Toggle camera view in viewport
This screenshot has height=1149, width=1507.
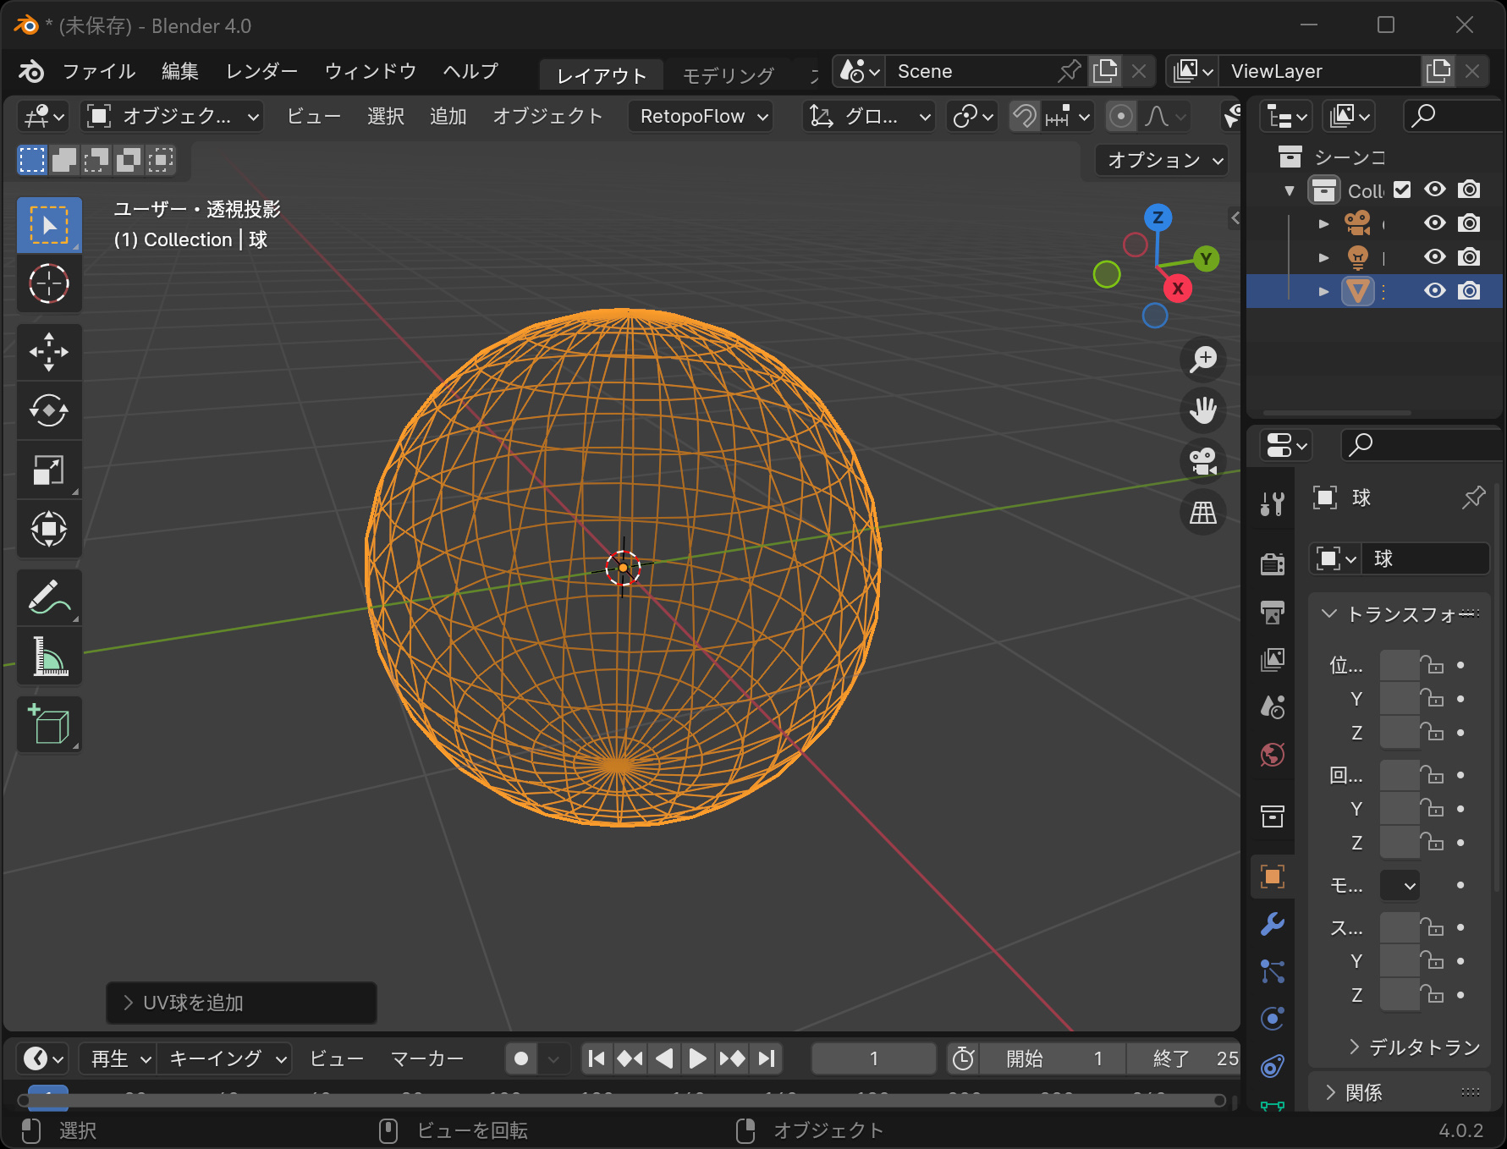(x=1202, y=461)
